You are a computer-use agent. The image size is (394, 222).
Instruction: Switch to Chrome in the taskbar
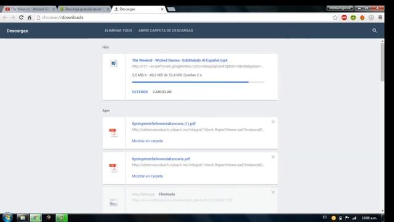pos(36,218)
